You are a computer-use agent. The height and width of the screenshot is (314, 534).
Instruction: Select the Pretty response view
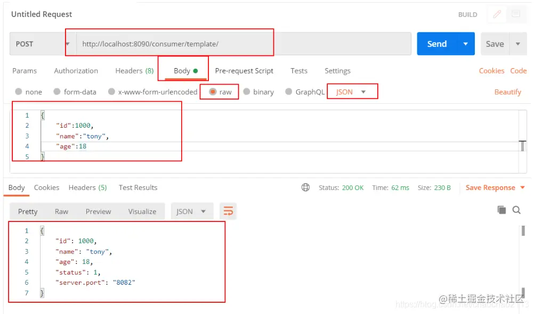(28, 211)
